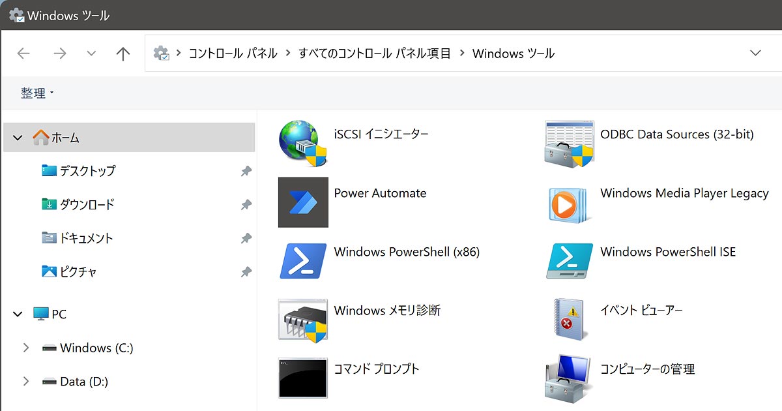Go up one level with up arrow
Image resolution: width=782 pixels, height=411 pixels.
[x=123, y=53]
